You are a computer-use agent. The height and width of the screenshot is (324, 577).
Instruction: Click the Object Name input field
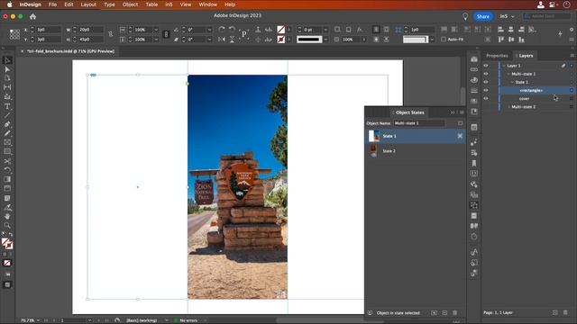click(418, 123)
